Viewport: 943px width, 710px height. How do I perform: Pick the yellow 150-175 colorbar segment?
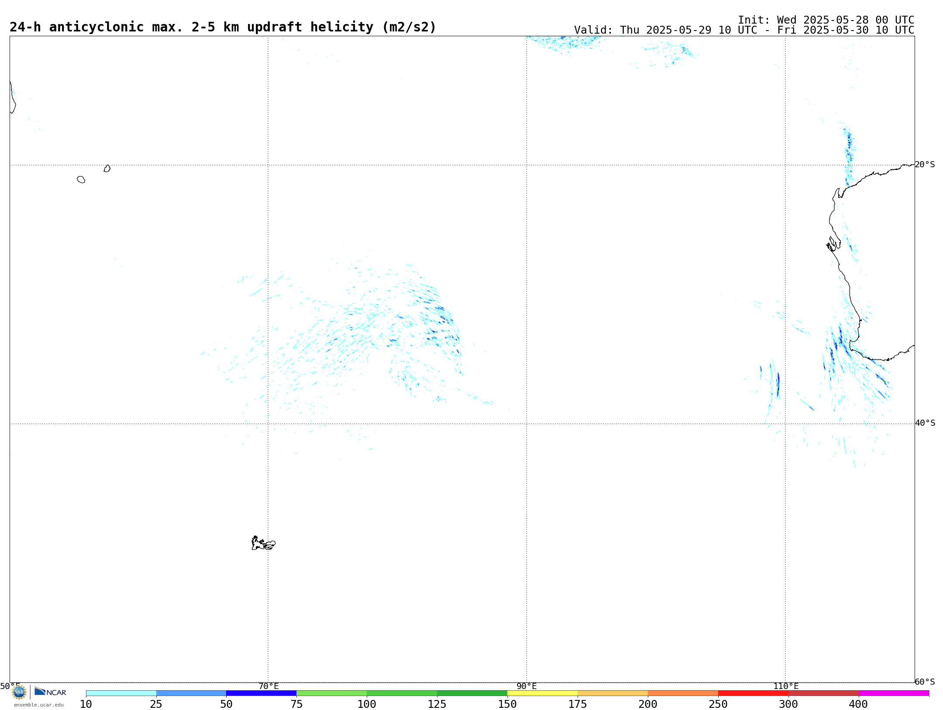click(543, 693)
